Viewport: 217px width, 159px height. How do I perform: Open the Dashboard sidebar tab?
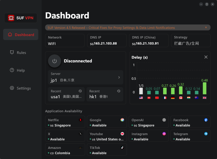coord(21,35)
